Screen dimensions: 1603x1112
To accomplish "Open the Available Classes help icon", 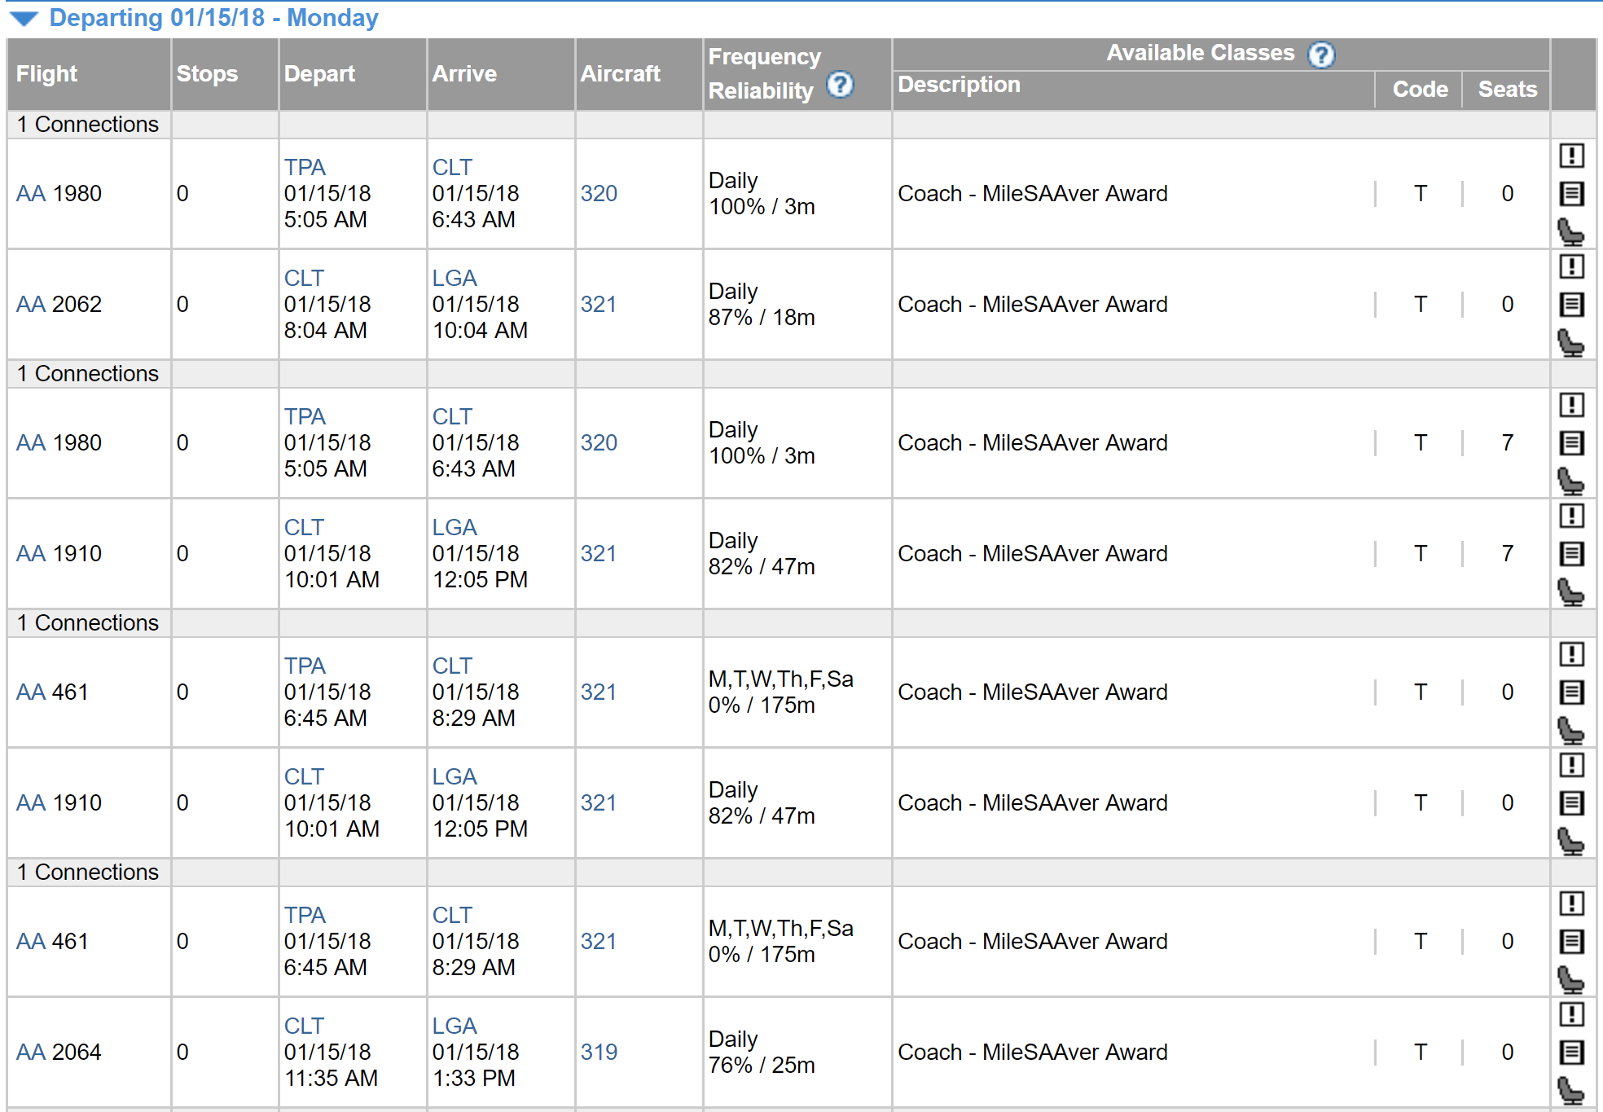I will pos(1320,55).
